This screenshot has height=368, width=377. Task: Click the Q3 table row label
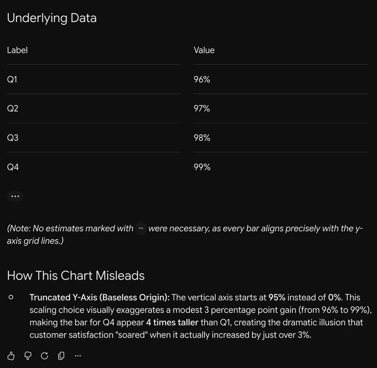(13, 138)
